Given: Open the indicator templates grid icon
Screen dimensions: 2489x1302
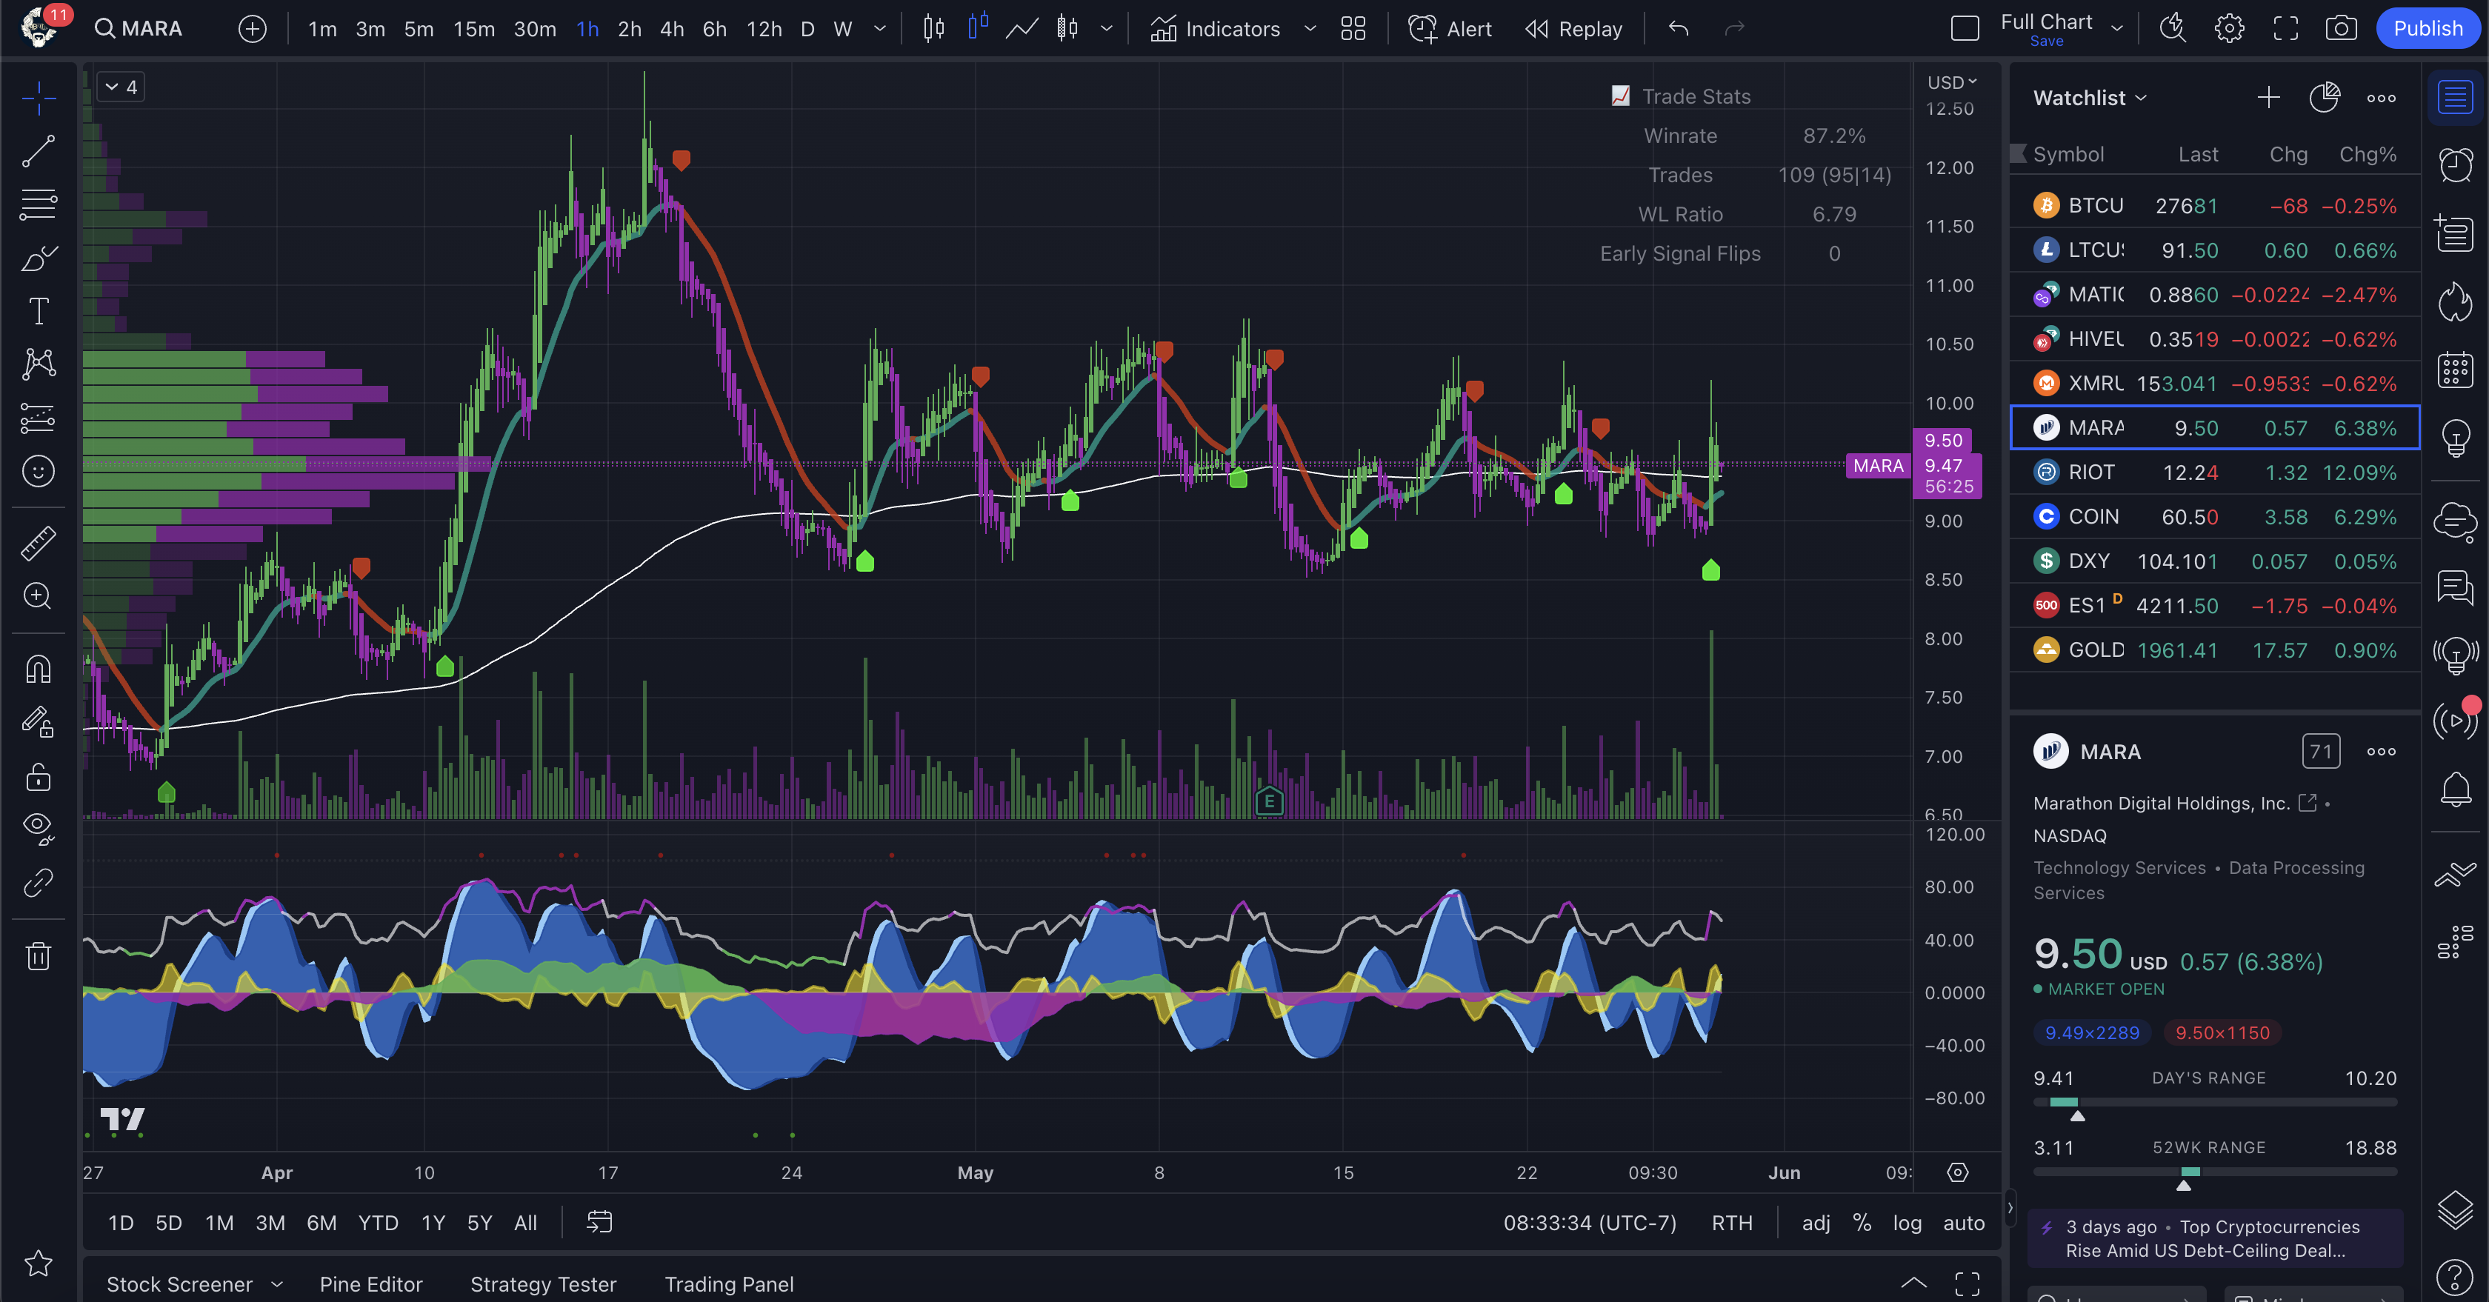Looking at the screenshot, I should tap(1353, 29).
